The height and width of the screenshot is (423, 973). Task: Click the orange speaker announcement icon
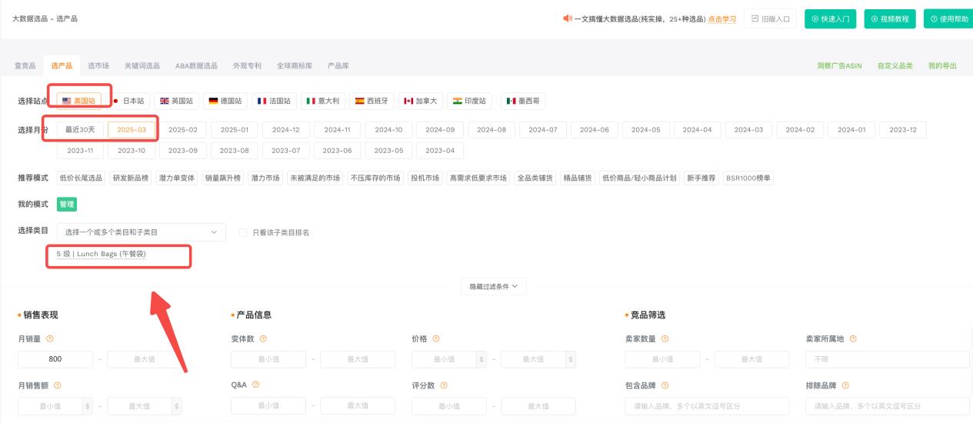click(568, 18)
